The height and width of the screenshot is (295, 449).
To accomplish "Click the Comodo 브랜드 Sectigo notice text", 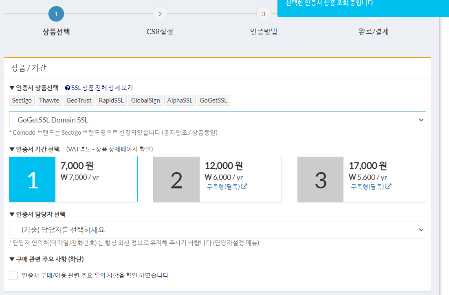I will (113, 133).
